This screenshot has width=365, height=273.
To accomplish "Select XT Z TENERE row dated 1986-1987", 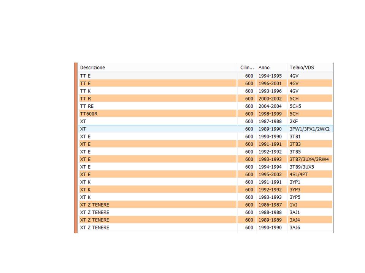I will (206, 205).
